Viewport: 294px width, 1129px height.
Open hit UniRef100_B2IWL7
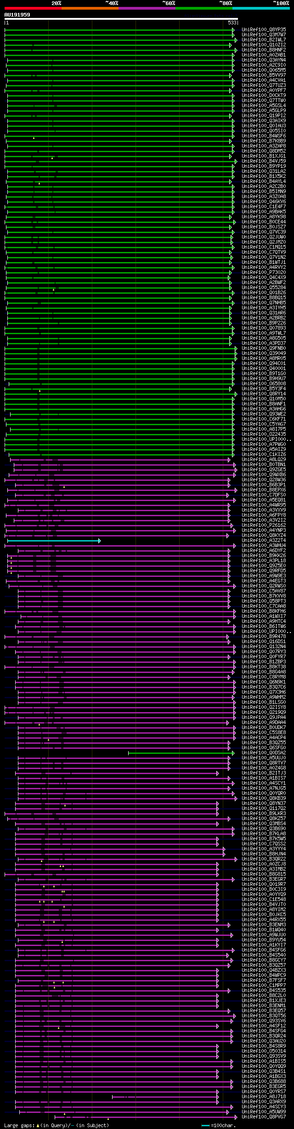tap(264, 40)
